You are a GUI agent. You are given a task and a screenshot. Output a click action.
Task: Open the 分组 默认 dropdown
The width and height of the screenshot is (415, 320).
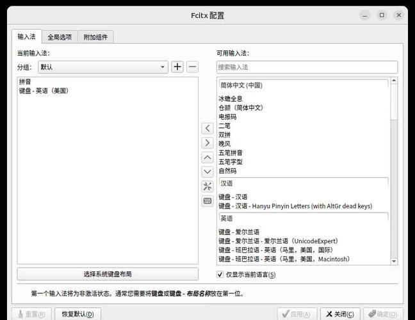[103, 67]
